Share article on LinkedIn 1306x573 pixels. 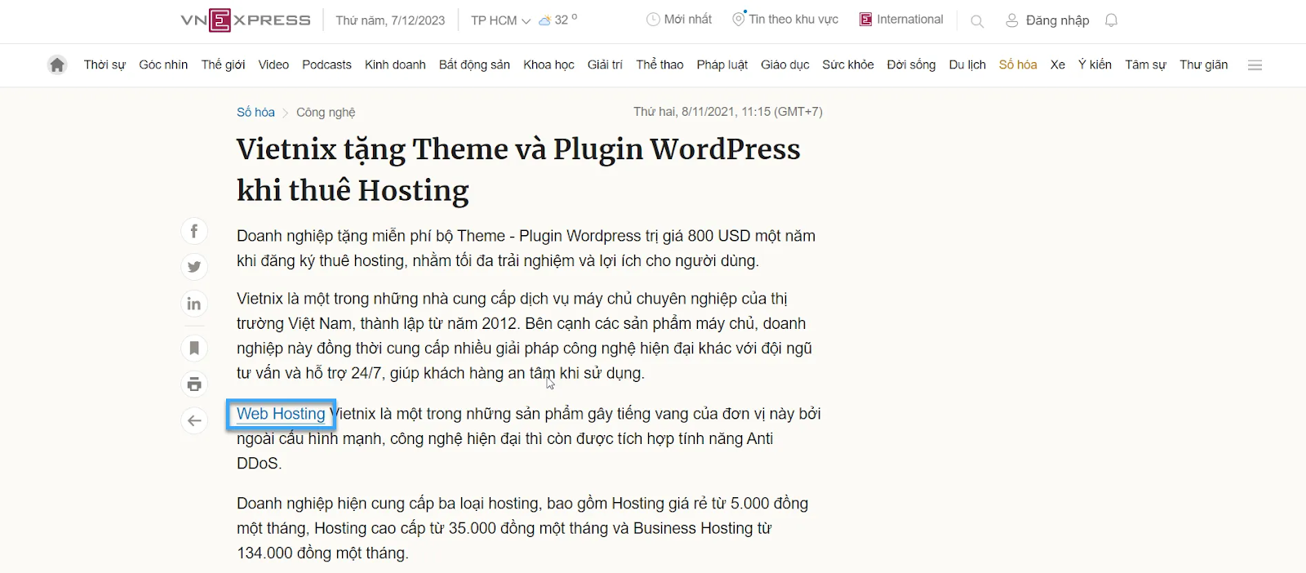(194, 304)
